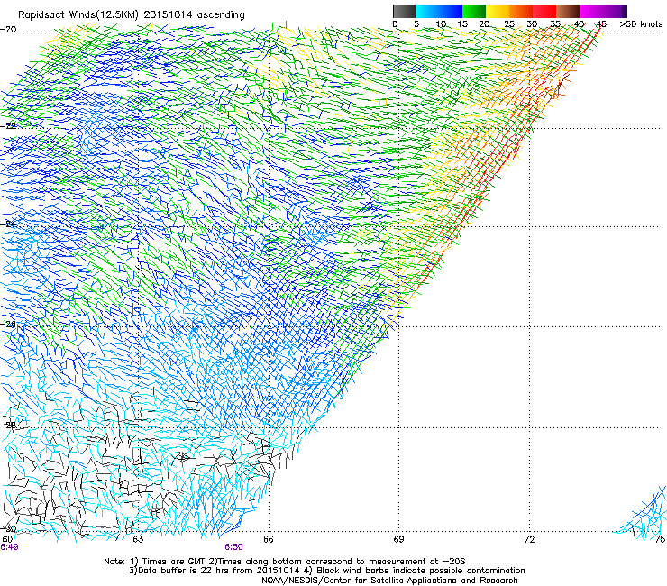Click the legend value '0'

click(x=395, y=23)
